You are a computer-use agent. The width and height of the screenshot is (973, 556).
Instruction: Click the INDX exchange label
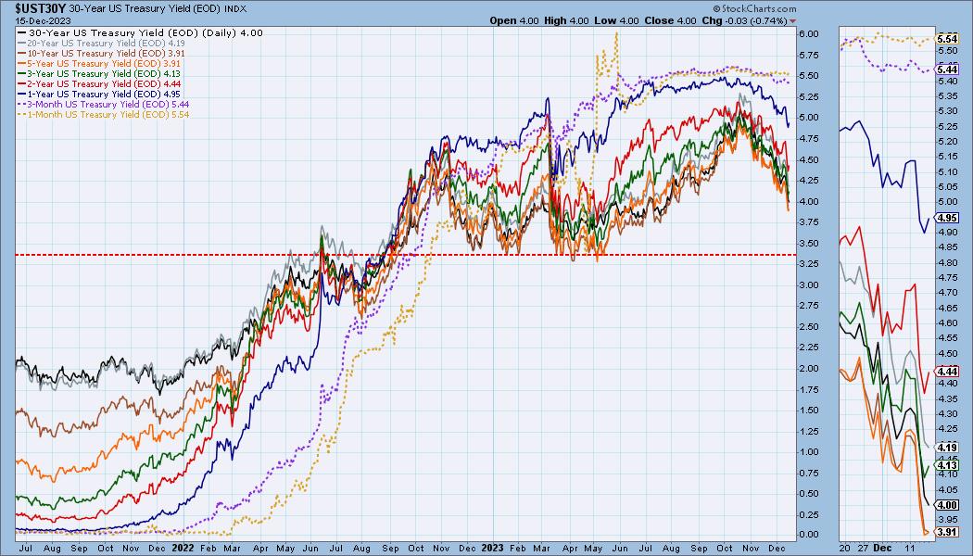click(235, 9)
